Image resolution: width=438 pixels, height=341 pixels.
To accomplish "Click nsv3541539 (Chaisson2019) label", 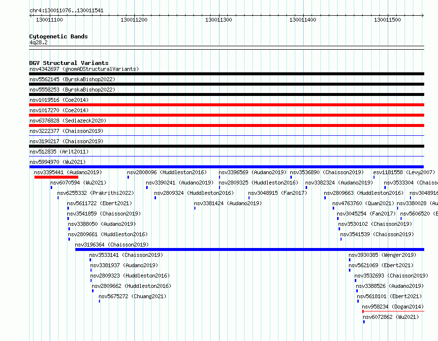I will coord(377,234).
